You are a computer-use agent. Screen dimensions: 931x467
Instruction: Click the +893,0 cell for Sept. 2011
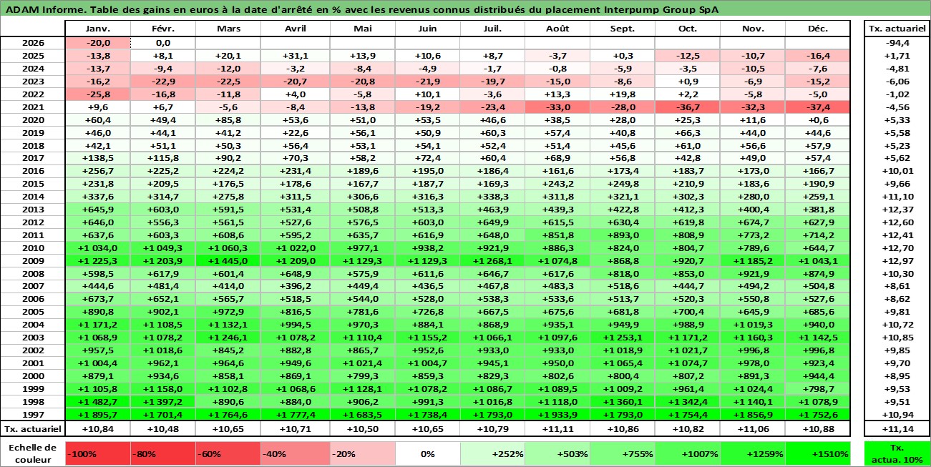tap(622, 235)
